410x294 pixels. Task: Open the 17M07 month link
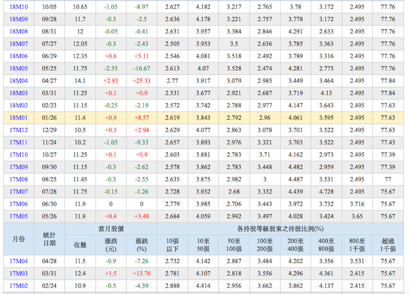(18, 192)
